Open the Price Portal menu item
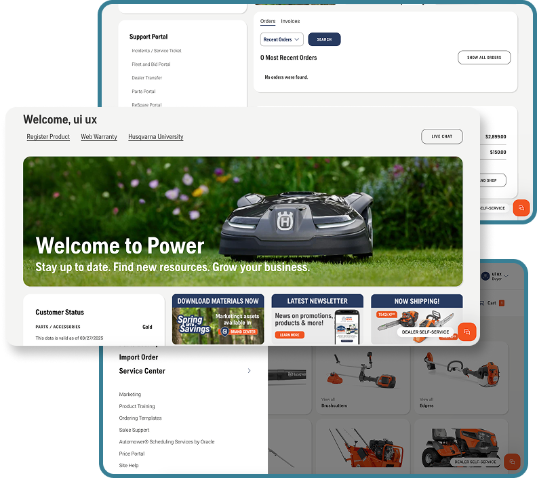The image size is (537, 478). (x=132, y=454)
